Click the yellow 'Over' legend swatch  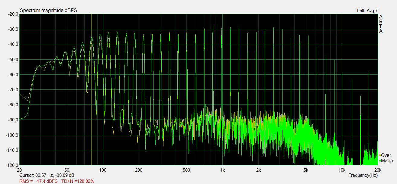click(380, 155)
